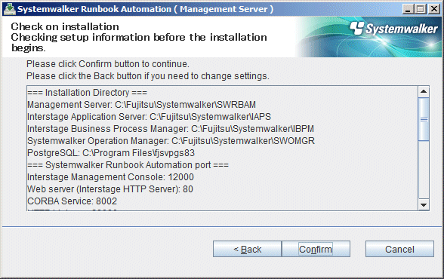The image size is (444, 279).
Task: Click the CORBA Service 8002 line
Action: [72, 201]
